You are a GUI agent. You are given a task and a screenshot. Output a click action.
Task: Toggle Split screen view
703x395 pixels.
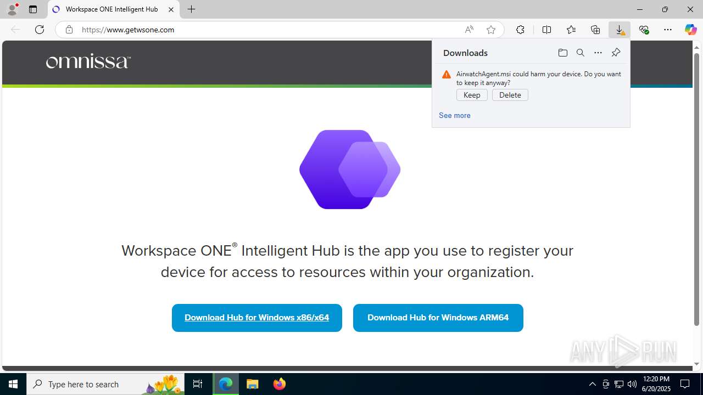(546, 30)
